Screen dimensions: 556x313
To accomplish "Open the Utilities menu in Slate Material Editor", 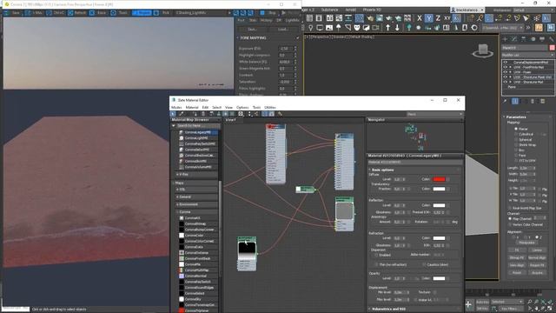I will [x=270, y=107].
